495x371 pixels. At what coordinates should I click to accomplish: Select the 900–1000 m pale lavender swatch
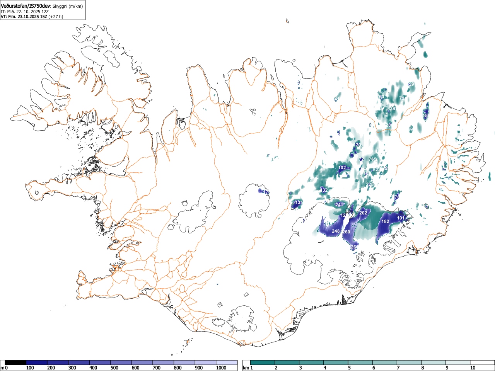point(205,362)
